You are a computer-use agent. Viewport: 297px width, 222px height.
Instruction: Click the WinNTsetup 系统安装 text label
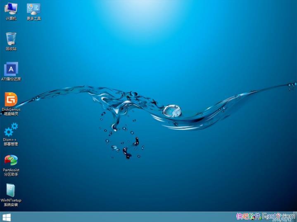(11, 202)
